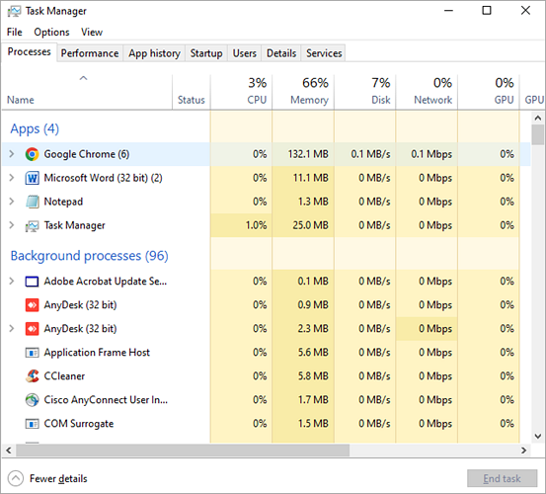
Task: Switch to the Users tab
Action: pyautogui.click(x=245, y=53)
